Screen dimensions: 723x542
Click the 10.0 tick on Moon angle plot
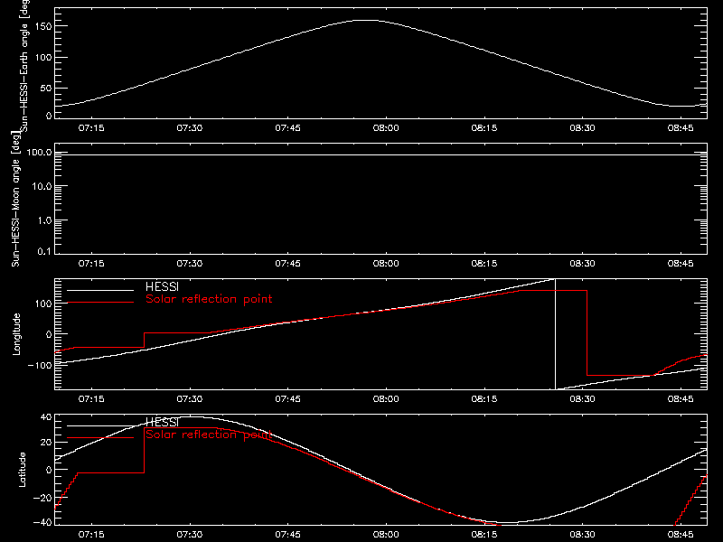[42, 187]
